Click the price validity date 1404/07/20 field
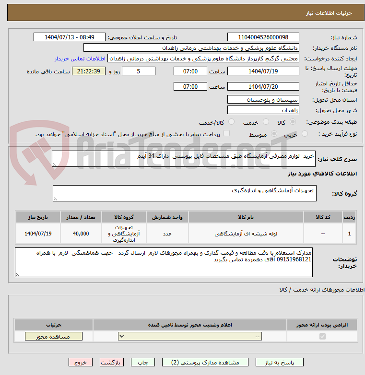Image resolution: width=365 pixels, height=375 pixels. click(x=263, y=87)
